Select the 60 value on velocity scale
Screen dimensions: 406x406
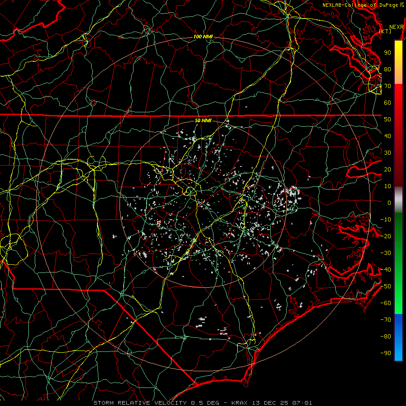click(x=388, y=103)
